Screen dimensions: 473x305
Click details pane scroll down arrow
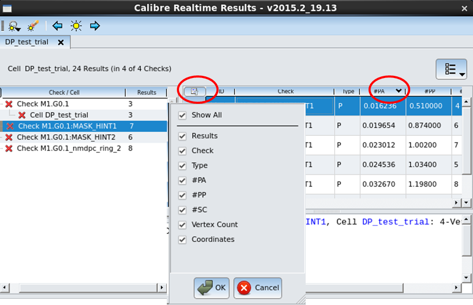466,278
